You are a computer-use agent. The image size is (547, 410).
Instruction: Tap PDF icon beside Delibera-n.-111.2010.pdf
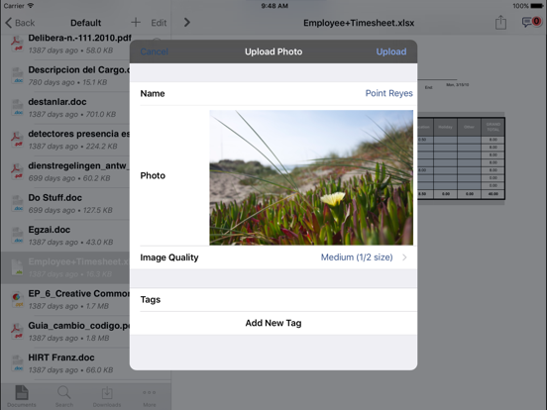(x=17, y=44)
